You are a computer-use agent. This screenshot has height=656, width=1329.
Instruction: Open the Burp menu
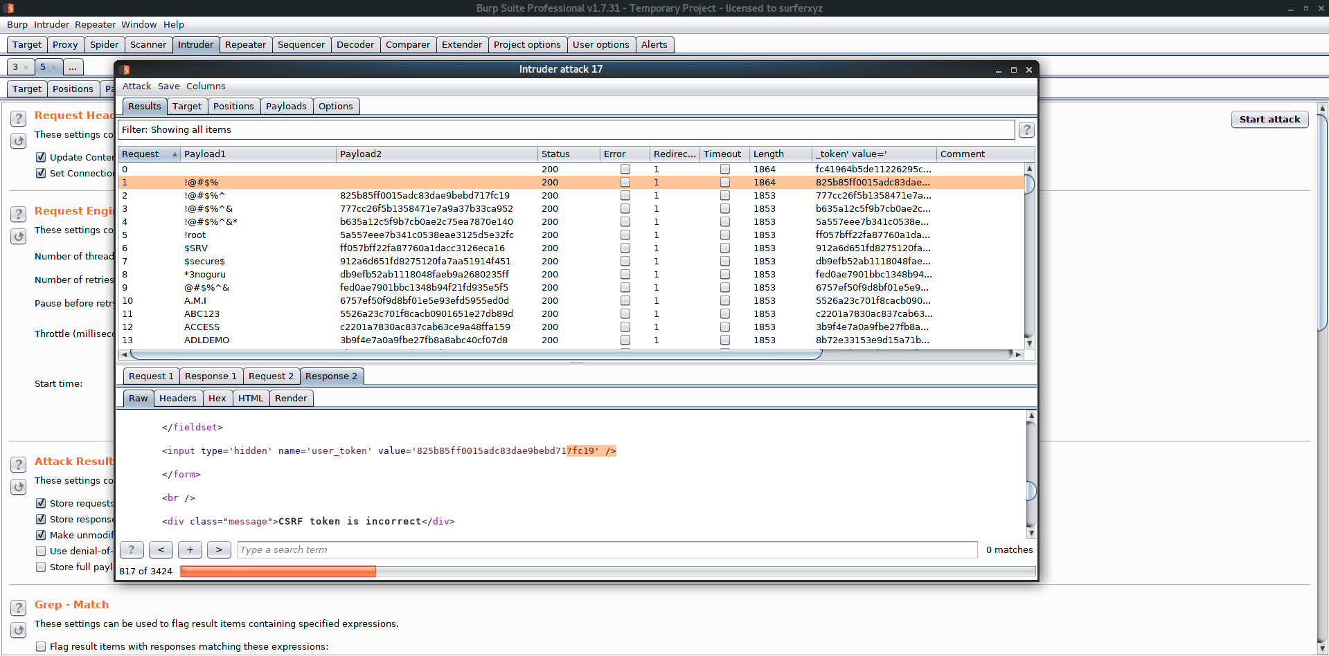pyautogui.click(x=17, y=24)
